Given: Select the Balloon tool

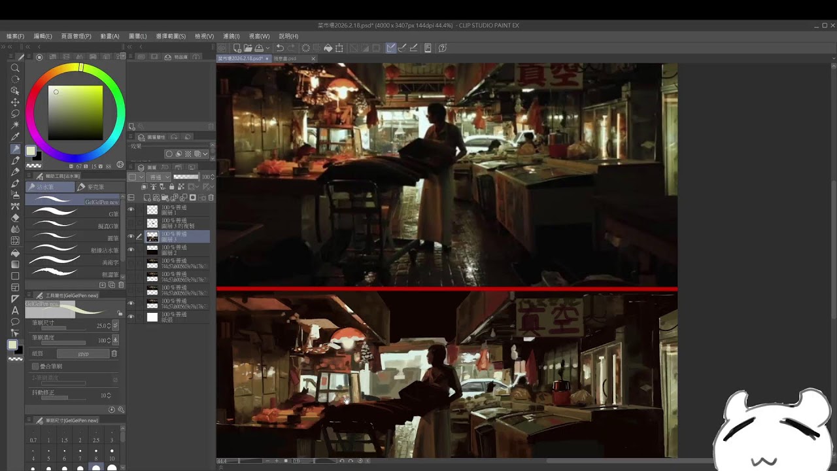Looking at the screenshot, I should coord(15,322).
